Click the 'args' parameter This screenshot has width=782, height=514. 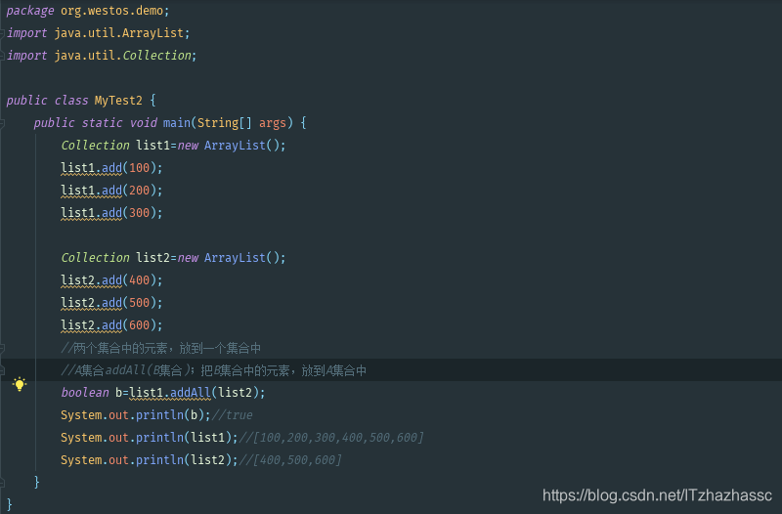273,123
